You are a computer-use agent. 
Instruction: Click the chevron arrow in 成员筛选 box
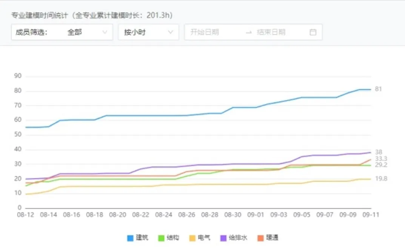click(105, 32)
